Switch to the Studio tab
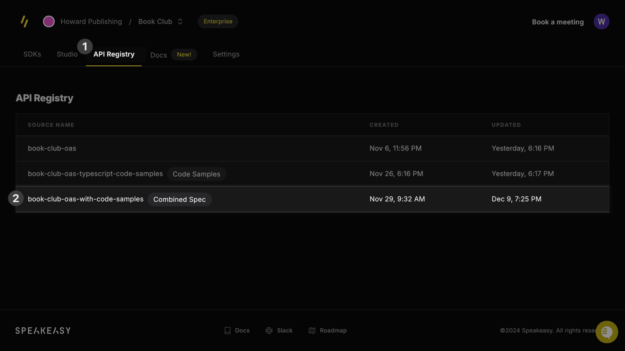This screenshot has width=625, height=351. (67, 54)
